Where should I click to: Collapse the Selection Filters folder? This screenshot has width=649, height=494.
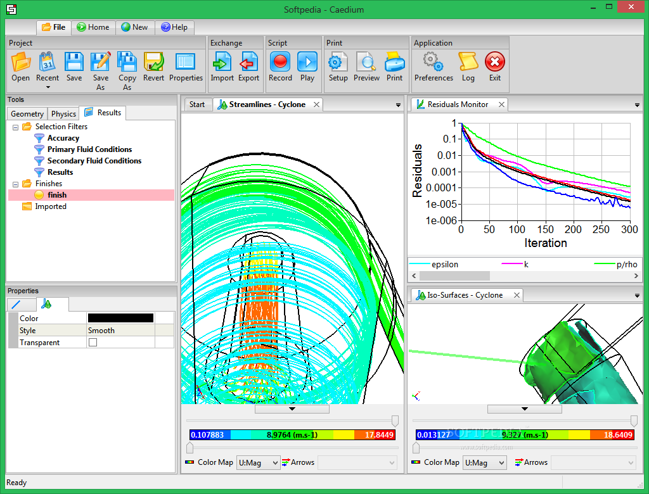tap(15, 127)
